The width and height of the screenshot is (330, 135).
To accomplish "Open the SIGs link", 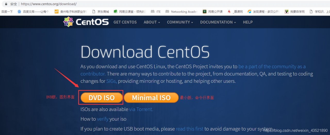I will point(111,81).
